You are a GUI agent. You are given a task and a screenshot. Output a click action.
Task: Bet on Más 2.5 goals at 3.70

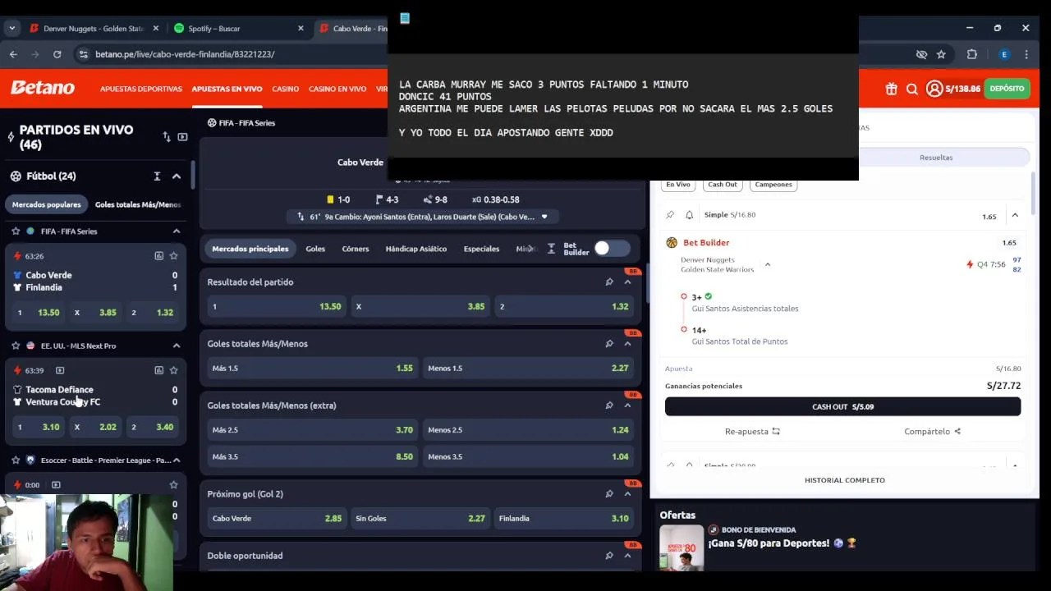click(312, 430)
